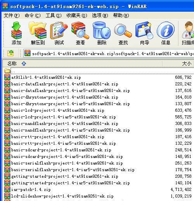Image resolution: width=194 pixels, height=201 pixels.
Task: Open the 命令(C) menu
Action: [33, 16]
